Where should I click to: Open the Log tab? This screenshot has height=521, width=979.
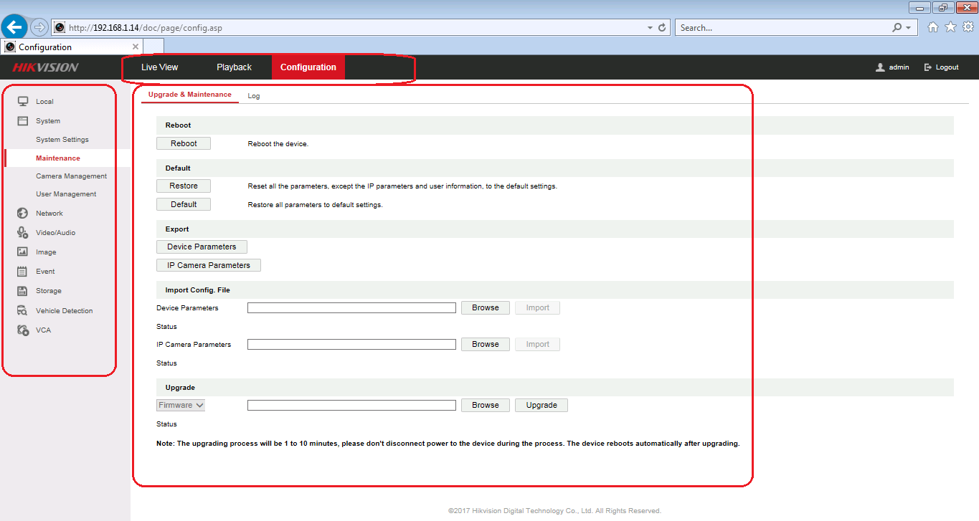[254, 96]
